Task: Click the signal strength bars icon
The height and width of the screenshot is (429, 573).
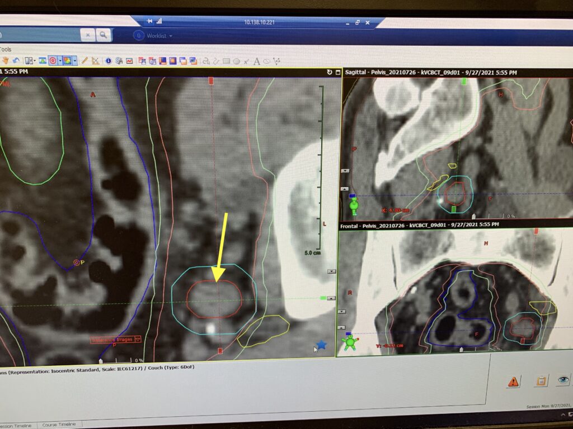Action: tap(159, 21)
